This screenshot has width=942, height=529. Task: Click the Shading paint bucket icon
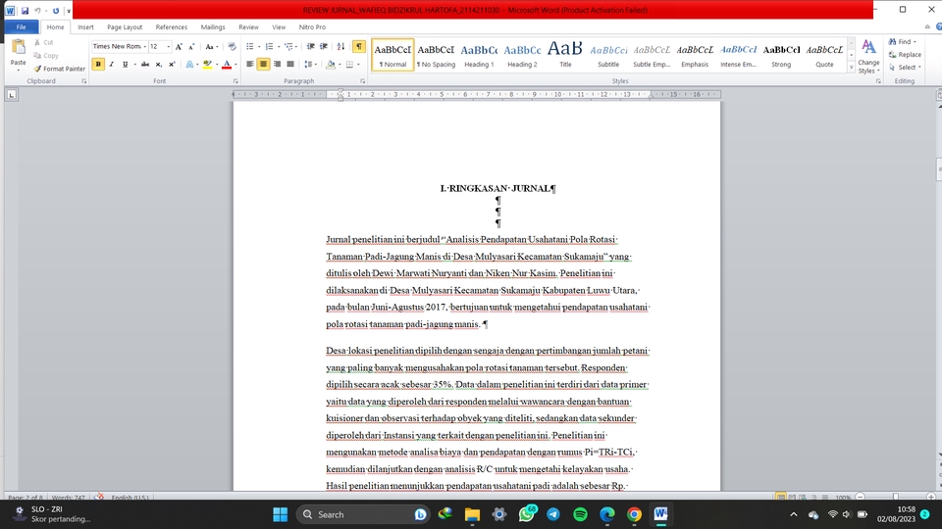[331, 65]
